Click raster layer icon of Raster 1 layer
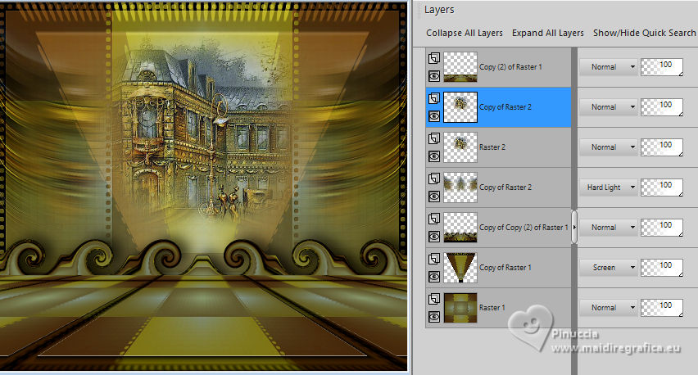 tap(434, 299)
